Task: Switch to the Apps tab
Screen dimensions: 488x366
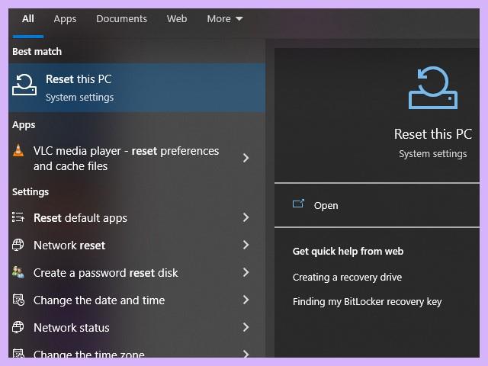Action: [65, 18]
